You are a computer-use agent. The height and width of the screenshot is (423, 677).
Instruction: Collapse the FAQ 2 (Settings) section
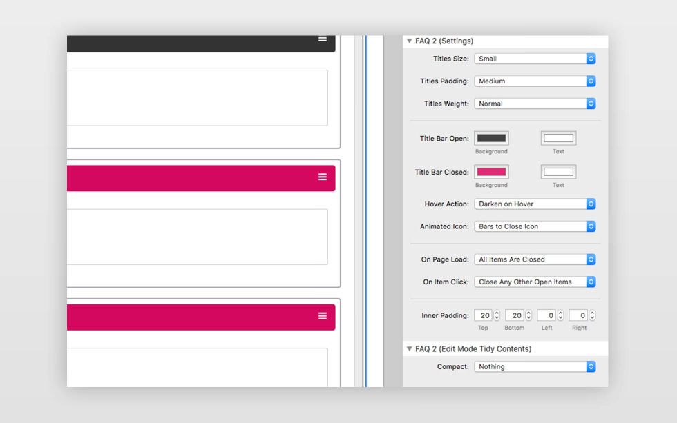pyautogui.click(x=409, y=41)
